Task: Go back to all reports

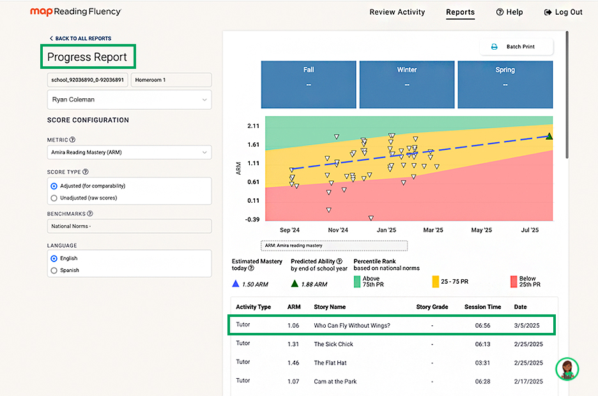Action: point(80,38)
